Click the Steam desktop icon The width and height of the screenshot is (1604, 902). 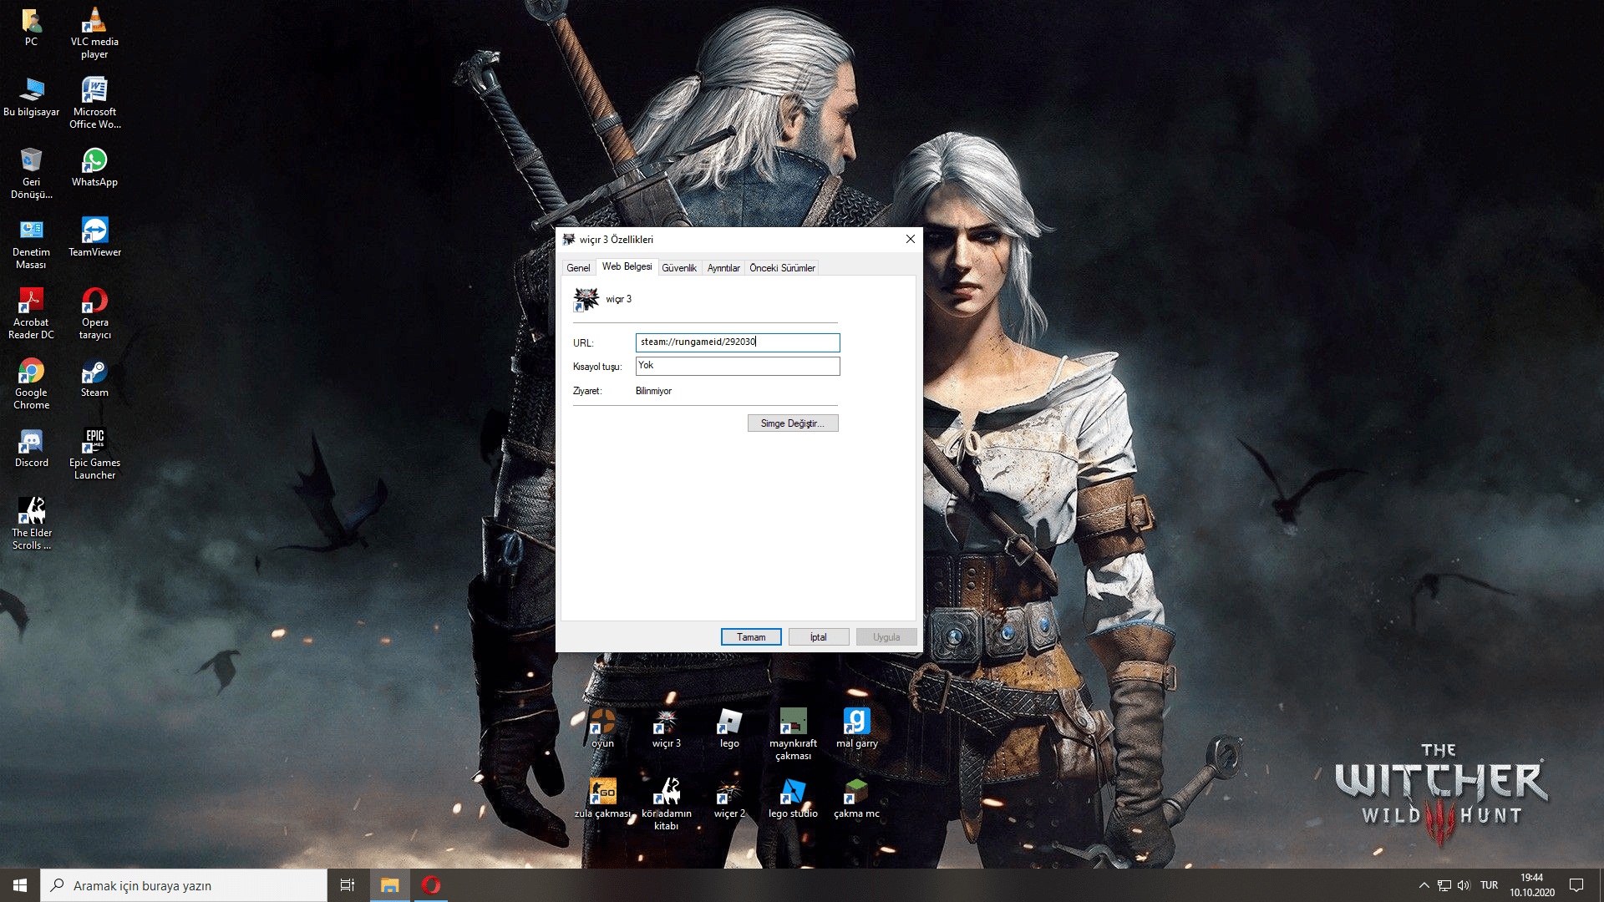tap(94, 373)
